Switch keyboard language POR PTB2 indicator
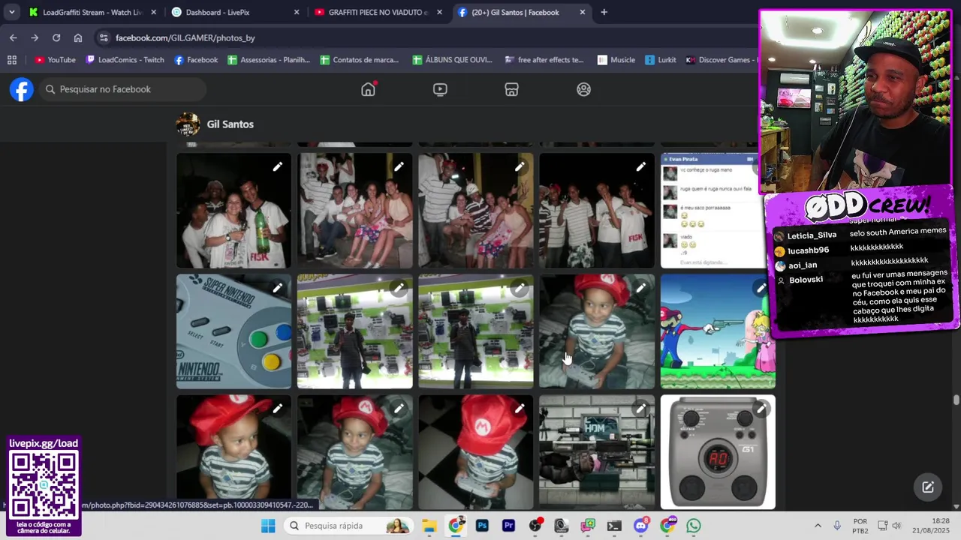 click(x=860, y=526)
